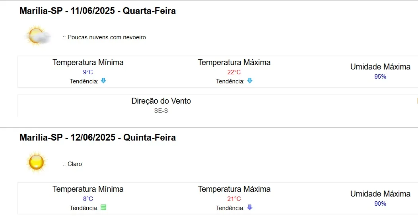Click the clear sun weather icon
Viewport: 418px width, 216px height.
36,162
